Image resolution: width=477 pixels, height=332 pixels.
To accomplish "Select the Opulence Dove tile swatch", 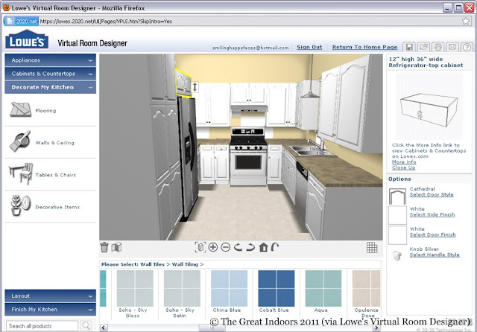I will [x=366, y=288].
